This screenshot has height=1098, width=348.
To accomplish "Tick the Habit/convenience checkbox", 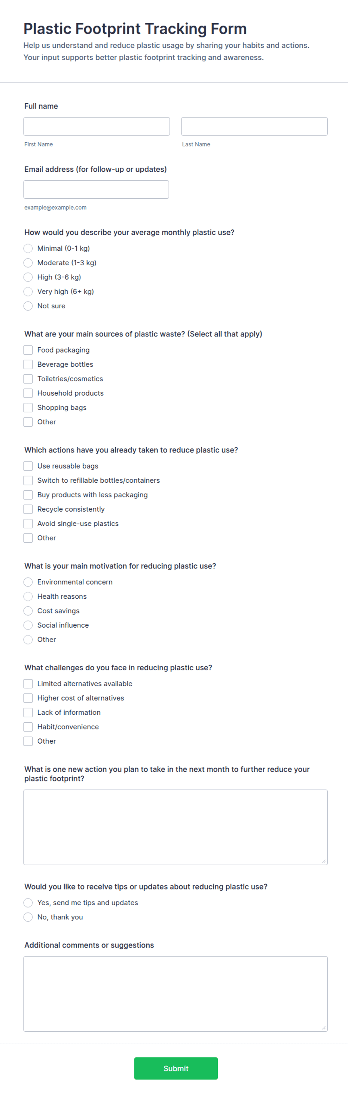I will tap(28, 727).
